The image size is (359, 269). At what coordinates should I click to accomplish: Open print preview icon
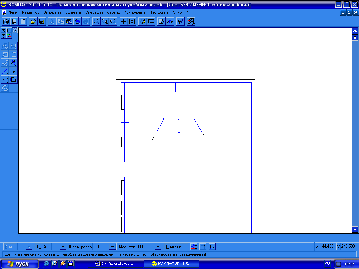point(161,21)
